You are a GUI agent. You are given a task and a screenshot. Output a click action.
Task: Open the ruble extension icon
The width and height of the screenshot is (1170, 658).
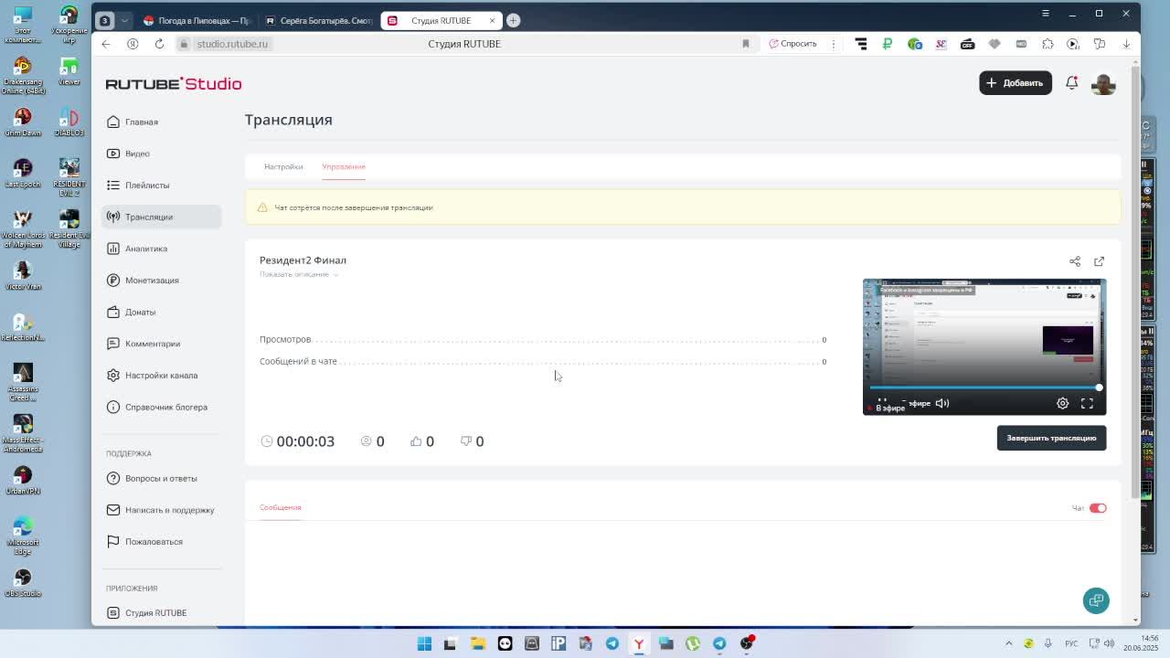(x=887, y=44)
